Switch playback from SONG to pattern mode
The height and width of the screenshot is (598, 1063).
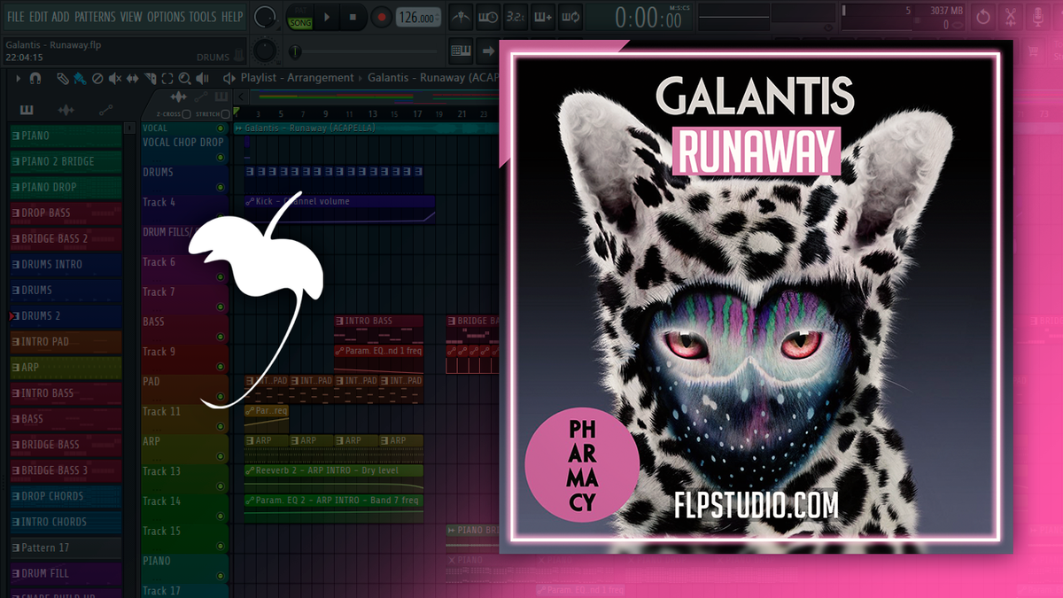click(x=299, y=10)
